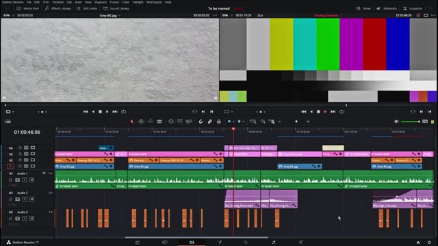Activate the Dynamic Trim Mode tool

(151, 122)
